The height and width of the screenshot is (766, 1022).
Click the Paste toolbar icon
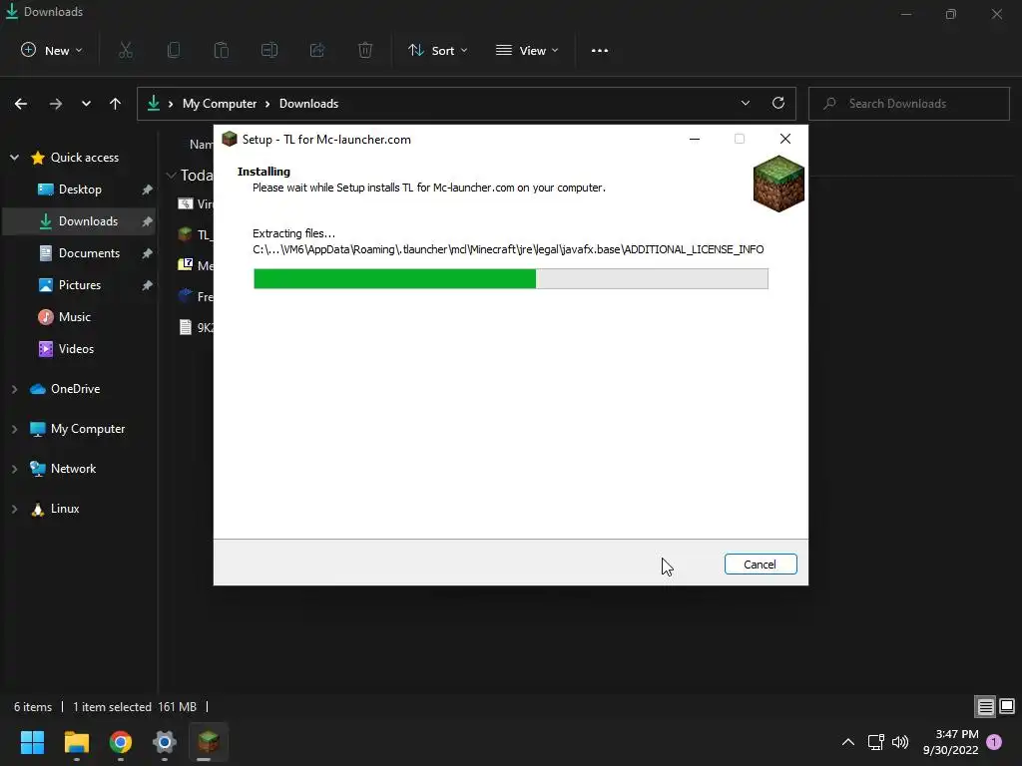222,50
